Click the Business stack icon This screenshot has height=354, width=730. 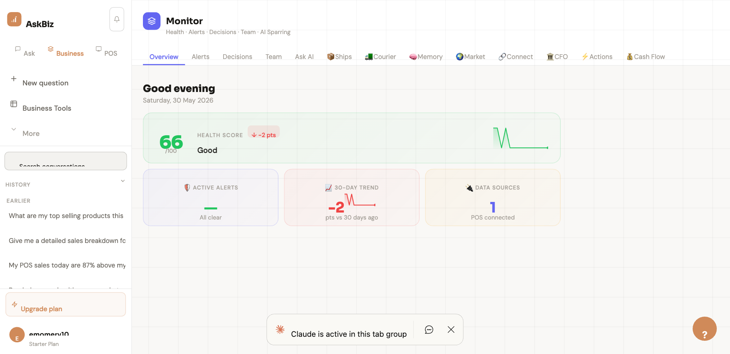pyautogui.click(x=51, y=49)
